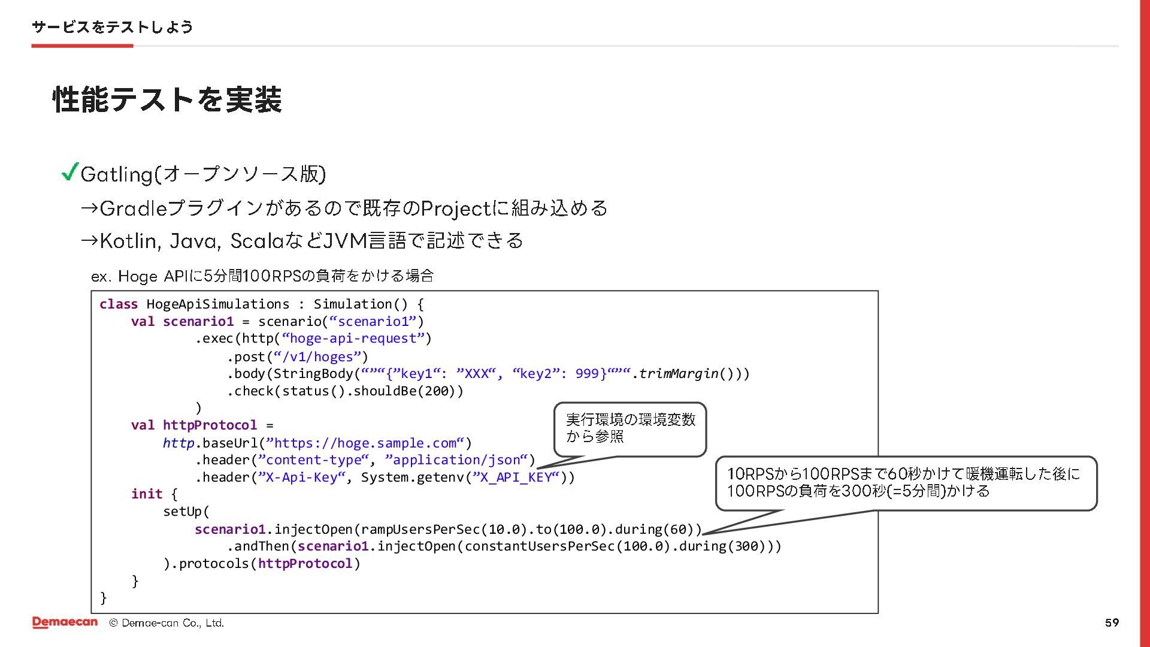Click the Demaecan logo in footer
This screenshot has height=647, width=1150.
(65, 622)
